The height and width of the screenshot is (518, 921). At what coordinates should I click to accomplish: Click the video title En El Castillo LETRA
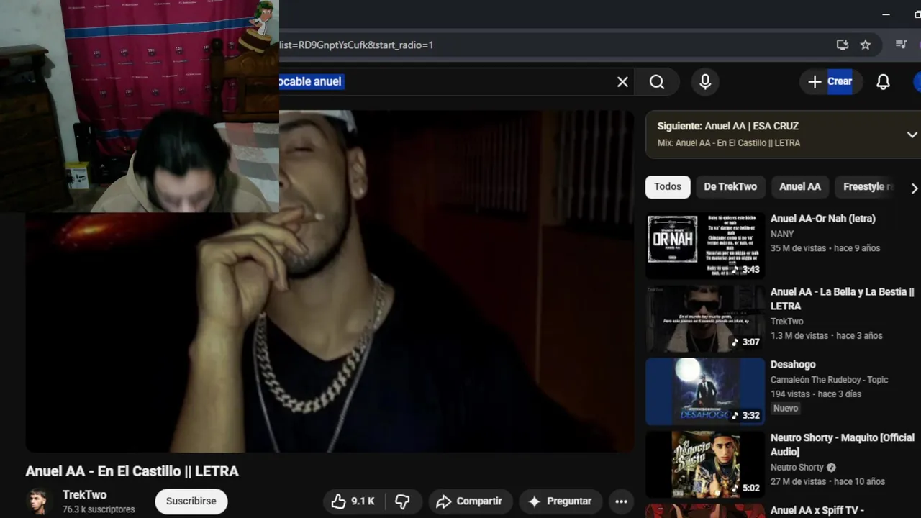coord(132,471)
